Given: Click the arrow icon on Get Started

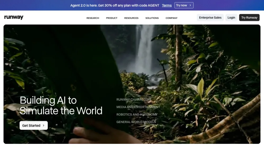Looking at the screenshot, I should pos(44,126).
